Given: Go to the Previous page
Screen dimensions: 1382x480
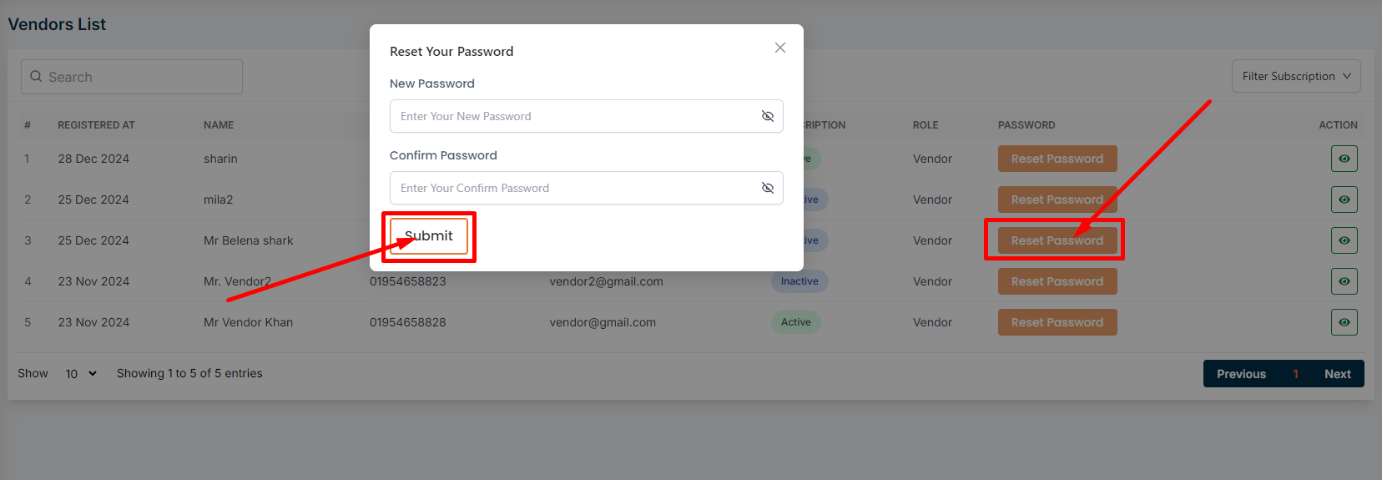Looking at the screenshot, I should point(1241,374).
